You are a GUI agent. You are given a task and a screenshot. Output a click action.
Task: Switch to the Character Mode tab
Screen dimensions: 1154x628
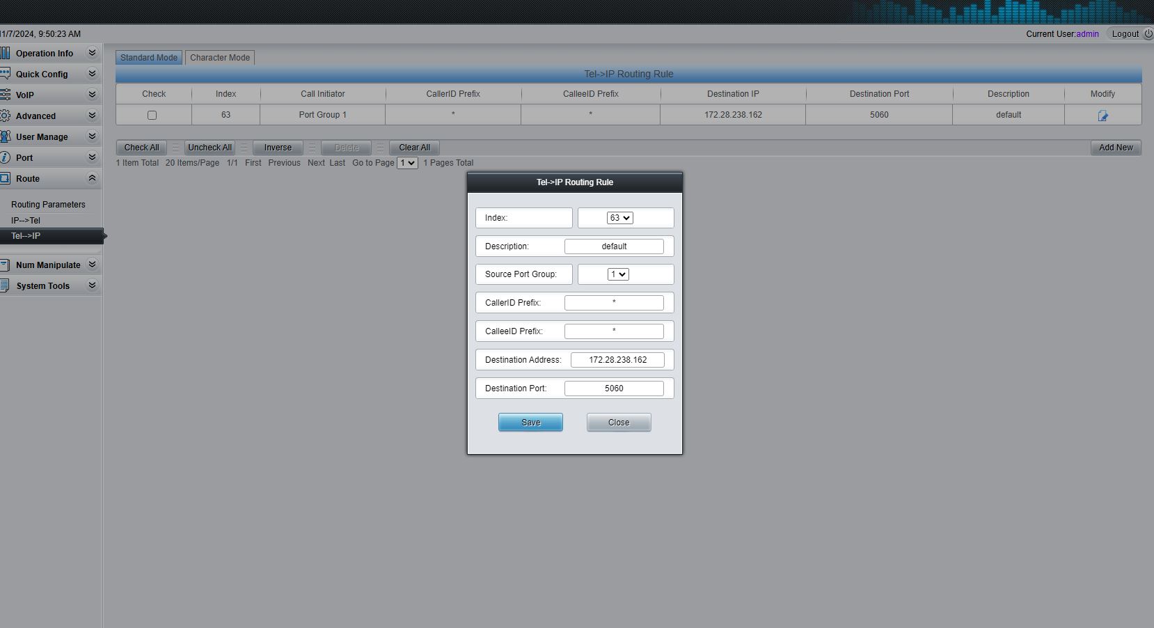pos(220,58)
